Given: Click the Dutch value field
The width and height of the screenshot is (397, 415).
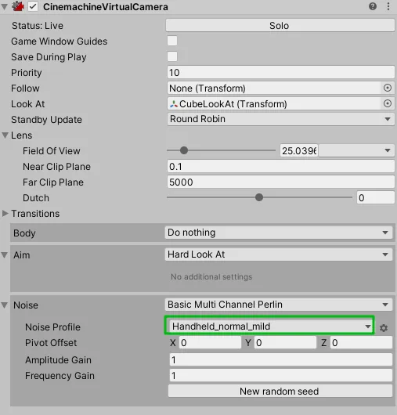Looking at the screenshot, I should [x=376, y=197].
